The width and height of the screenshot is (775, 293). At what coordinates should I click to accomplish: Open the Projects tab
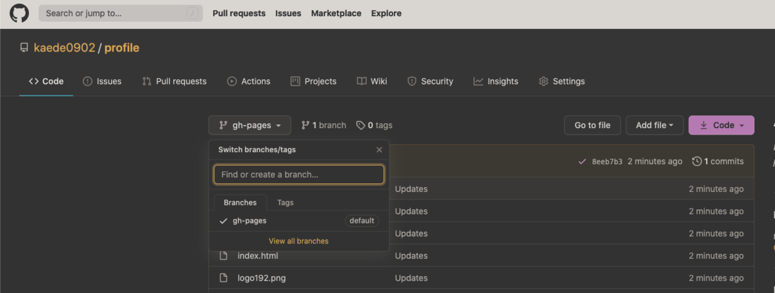313,81
